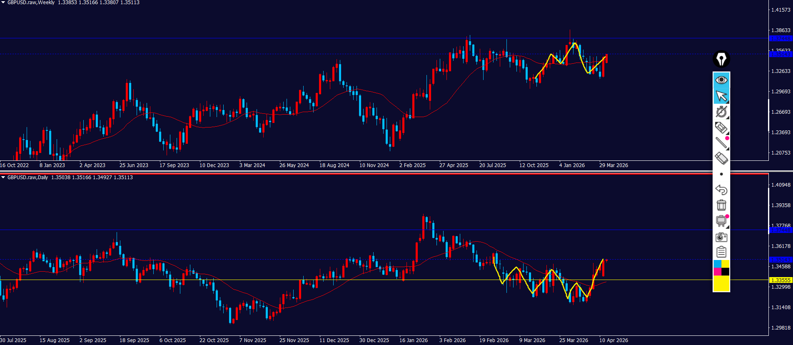The height and width of the screenshot is (345, 793).
Task: Delete all drawings with the trash can
Action: (721, 205)
